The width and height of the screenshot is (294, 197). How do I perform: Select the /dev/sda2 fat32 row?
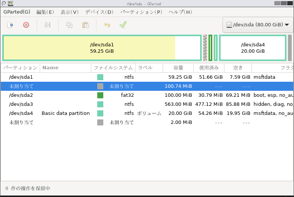147,95
